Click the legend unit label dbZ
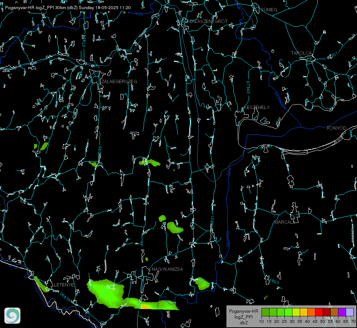357x328 pixels. click(243, 323)
